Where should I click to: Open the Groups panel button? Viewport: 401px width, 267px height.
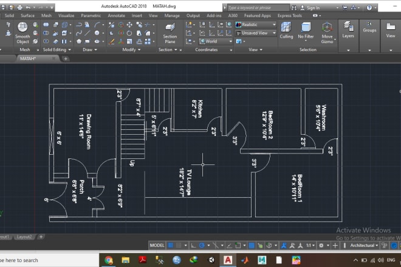(369, 27)
